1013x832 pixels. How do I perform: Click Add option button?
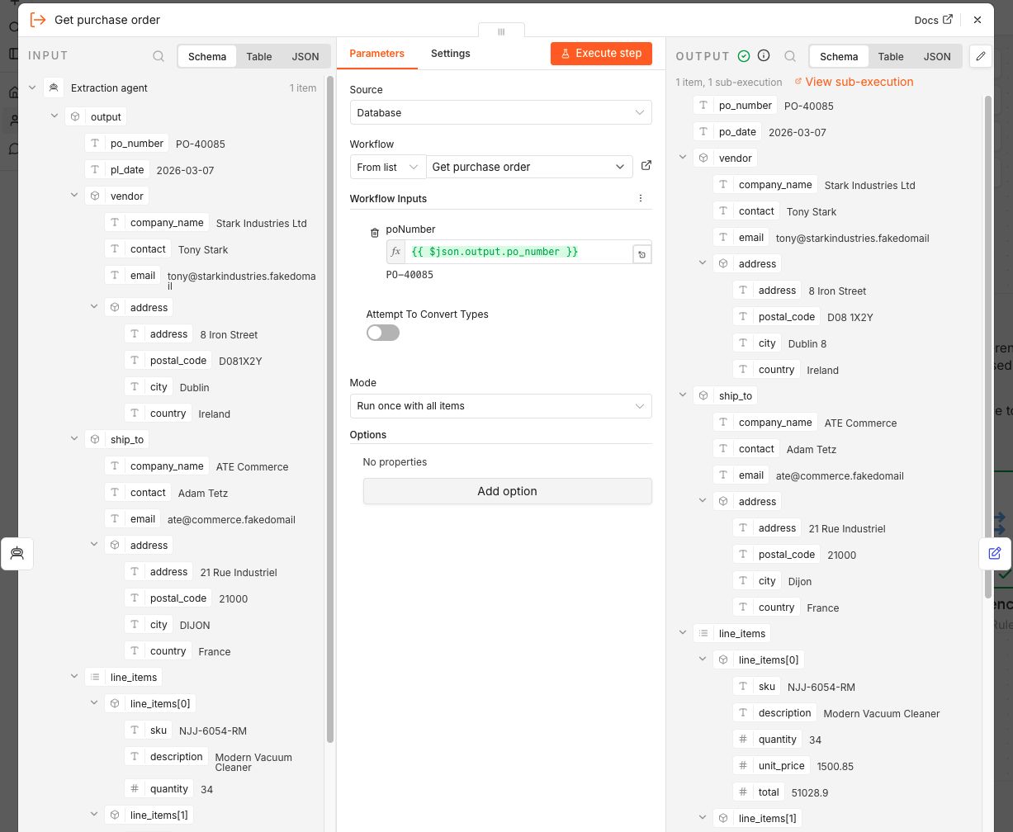507,491
